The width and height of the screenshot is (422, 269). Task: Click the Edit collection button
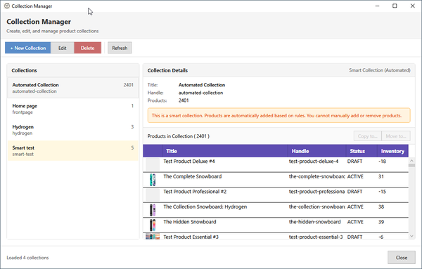pyautogui.click(x=62, y=48)
